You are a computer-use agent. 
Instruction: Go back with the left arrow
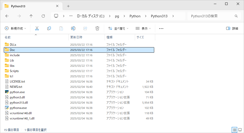7,16
